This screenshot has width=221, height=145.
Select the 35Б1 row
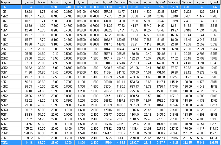pyautogui.click(x=110, y=72)
